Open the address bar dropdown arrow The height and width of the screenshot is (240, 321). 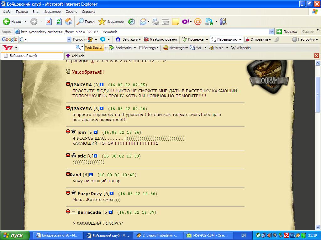point(271,32)
